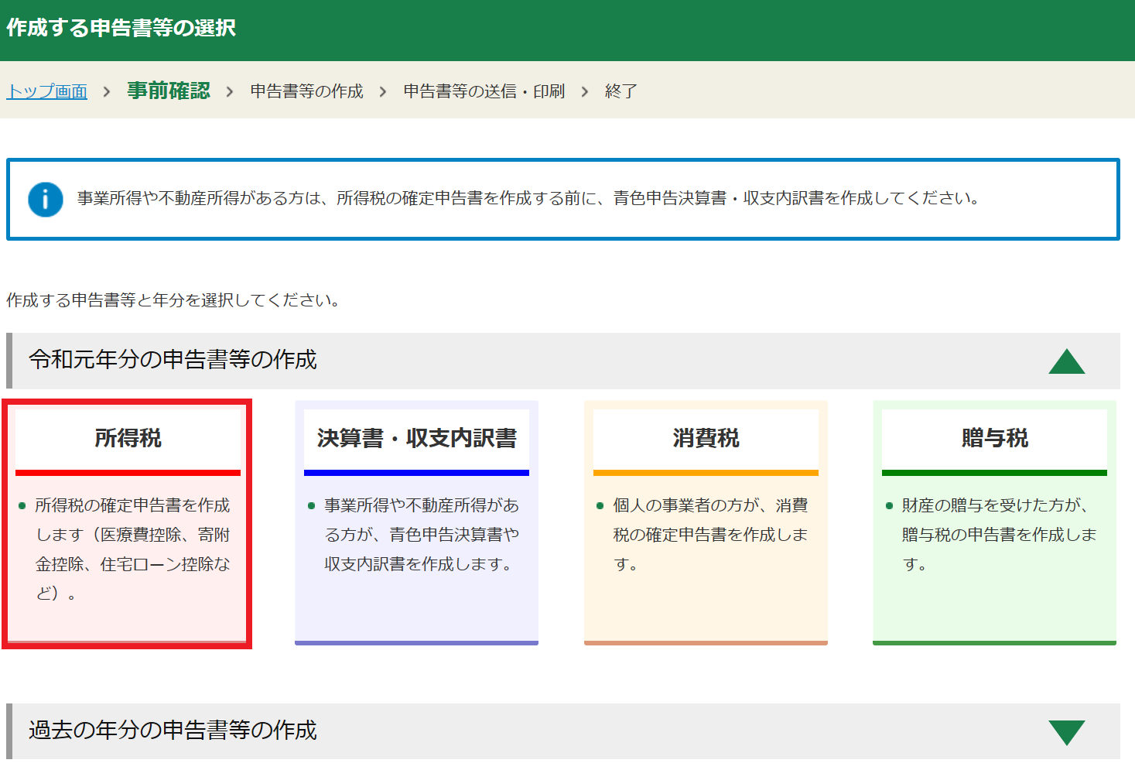Image resolution: width=1135 pixels, height=770 pixels.
Task: Click the 令和元年分の申告書等の作成 heading text
Action: coord(173,360)
